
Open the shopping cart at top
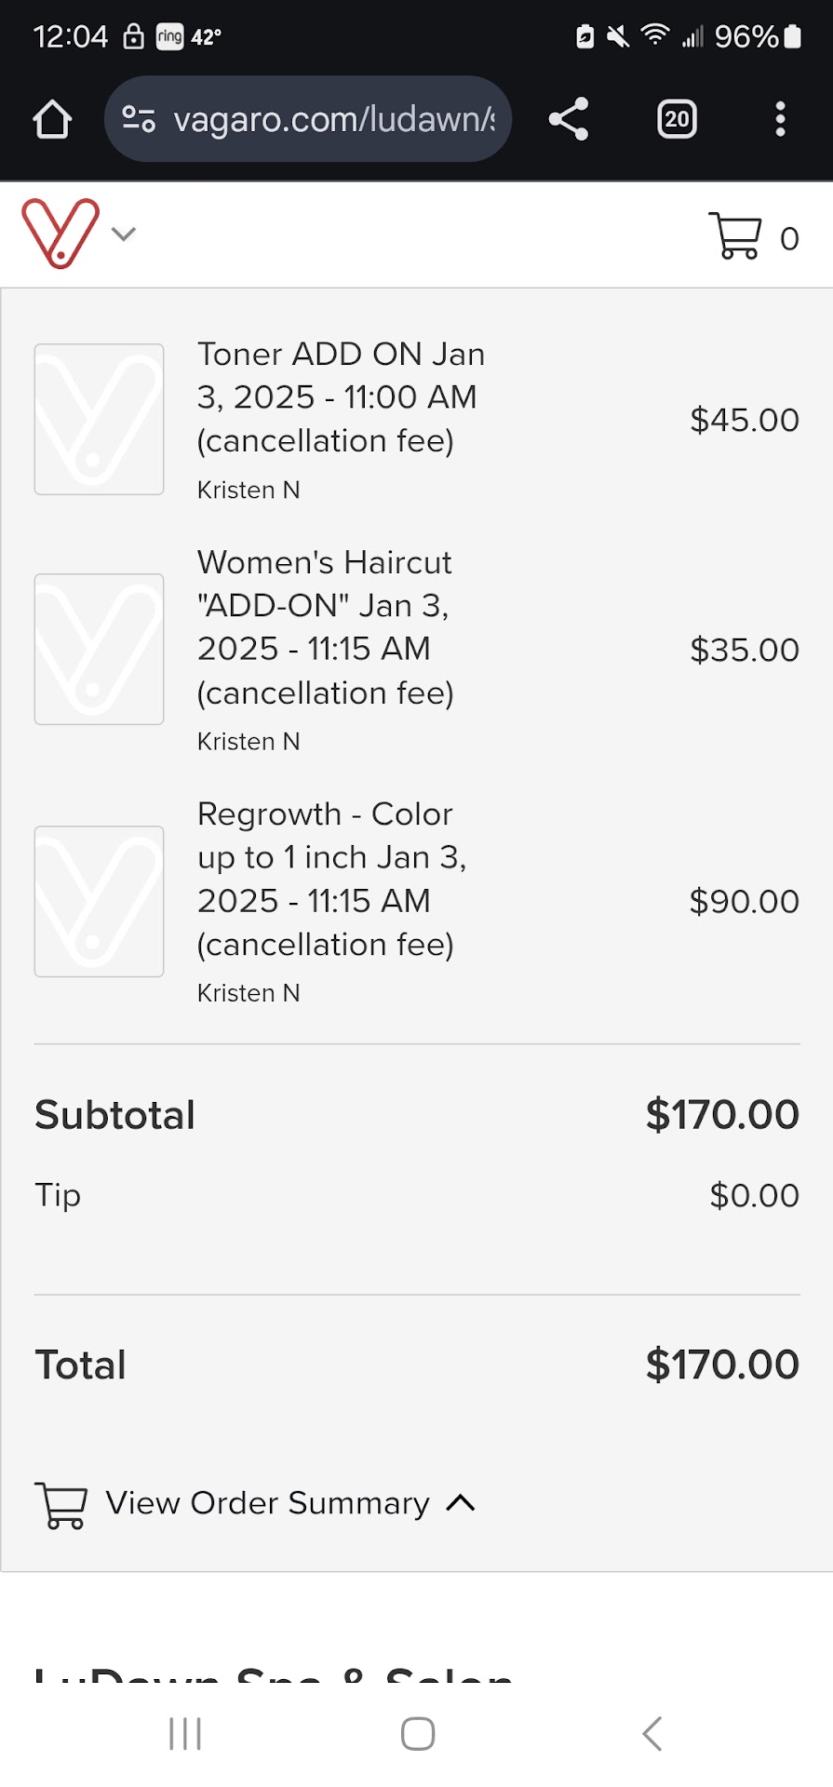click(x=736, y=236)
